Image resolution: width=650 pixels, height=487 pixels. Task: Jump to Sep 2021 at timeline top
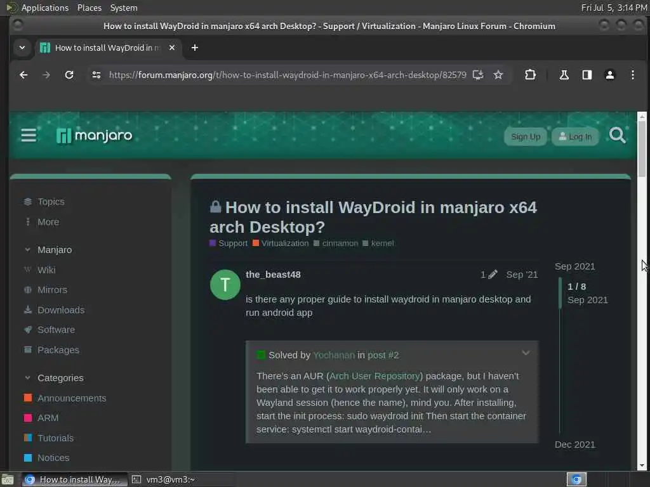pyautogui.click(x=575, y=266)
